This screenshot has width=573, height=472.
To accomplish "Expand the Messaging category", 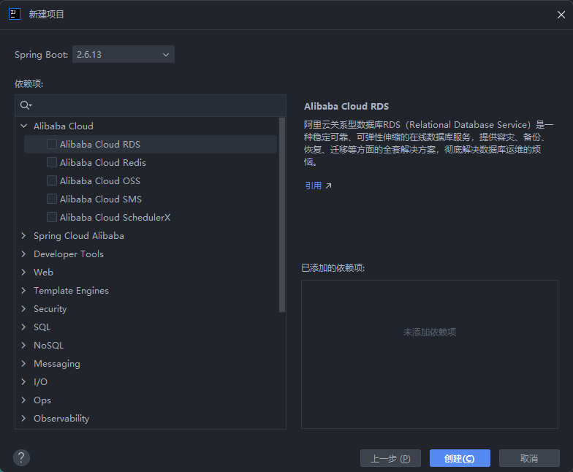I will click(23, 364).
